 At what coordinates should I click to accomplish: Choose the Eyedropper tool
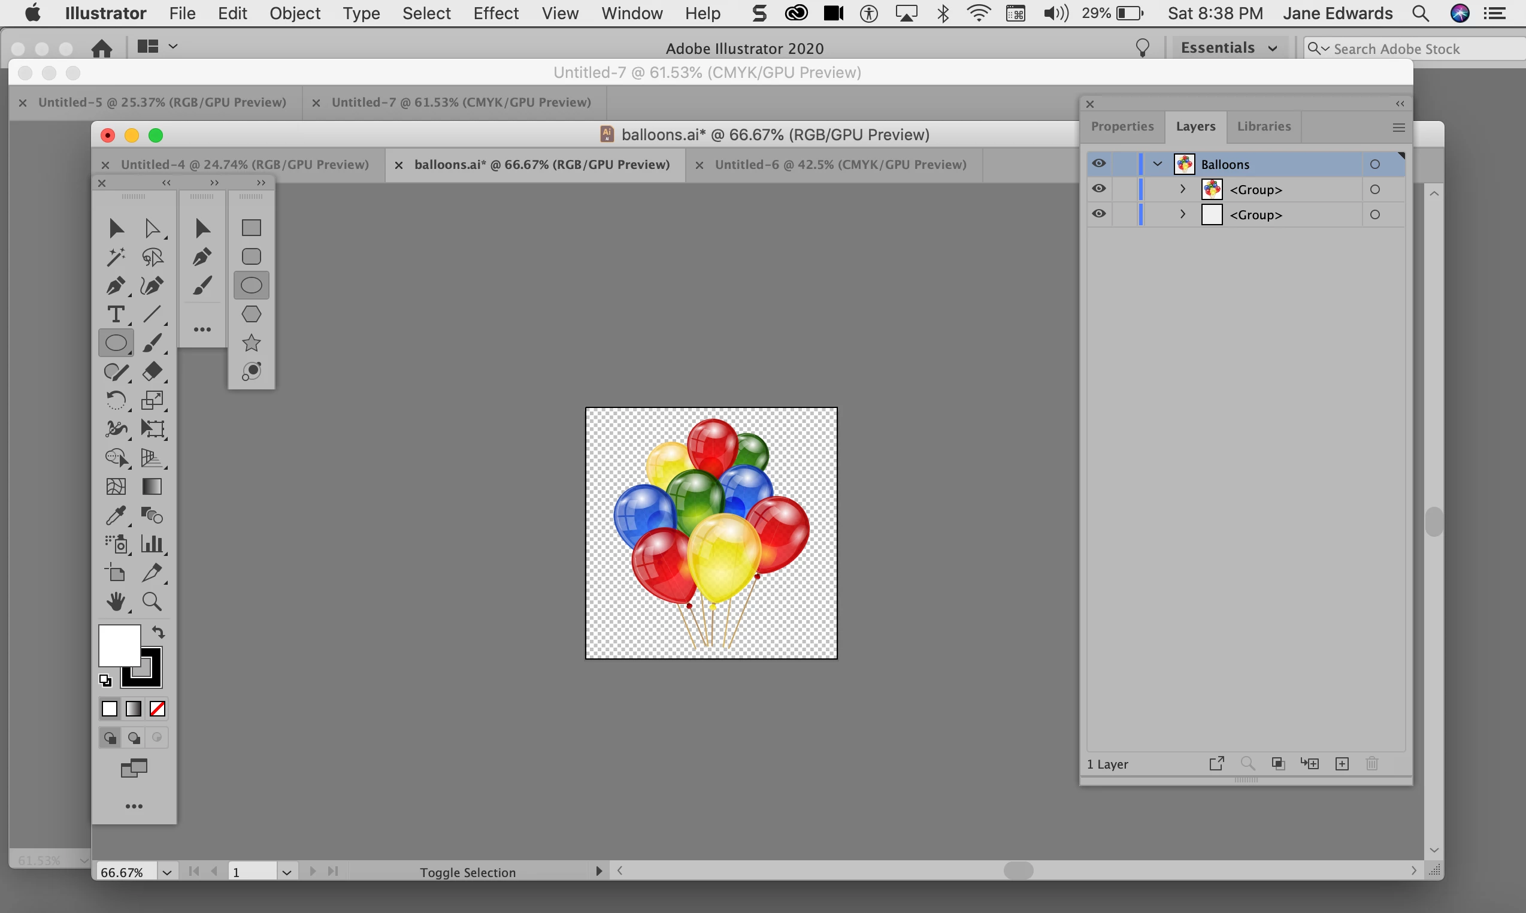coord(116,516)
